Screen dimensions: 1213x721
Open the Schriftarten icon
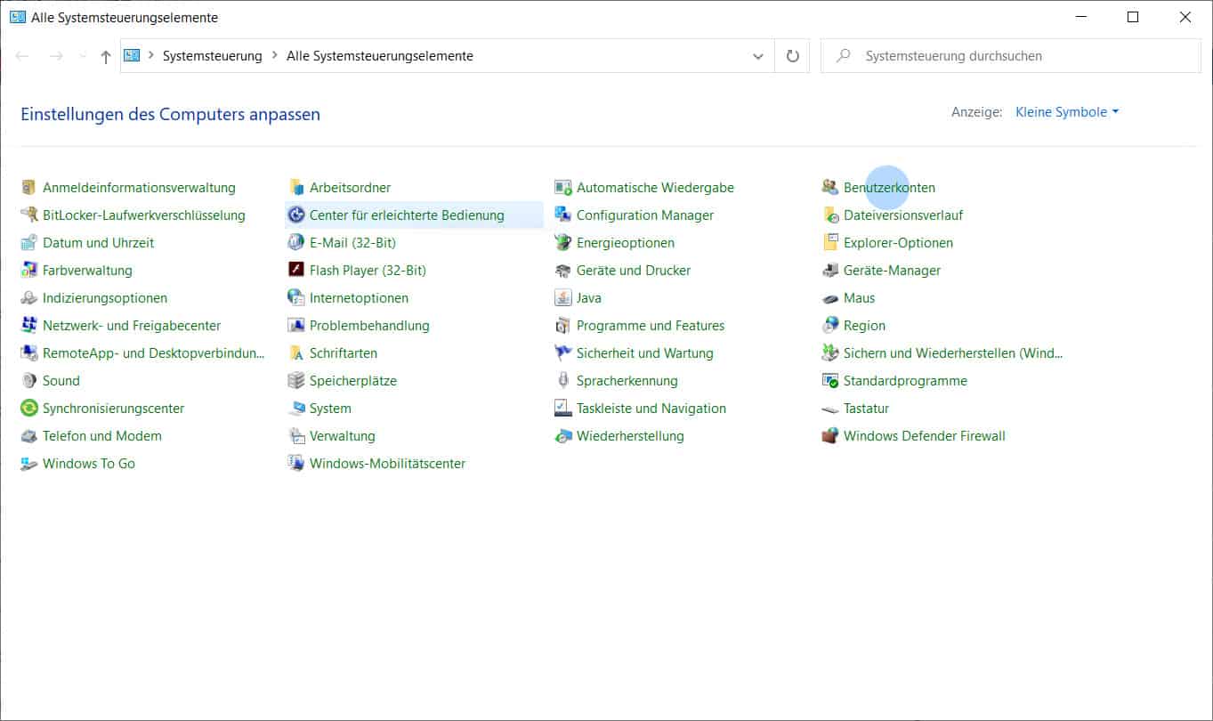tap(295, 353)
